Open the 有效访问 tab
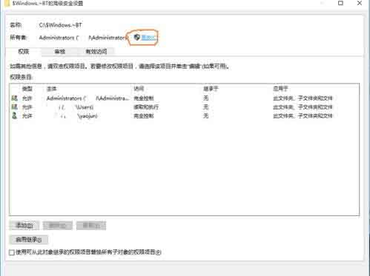 96,52
